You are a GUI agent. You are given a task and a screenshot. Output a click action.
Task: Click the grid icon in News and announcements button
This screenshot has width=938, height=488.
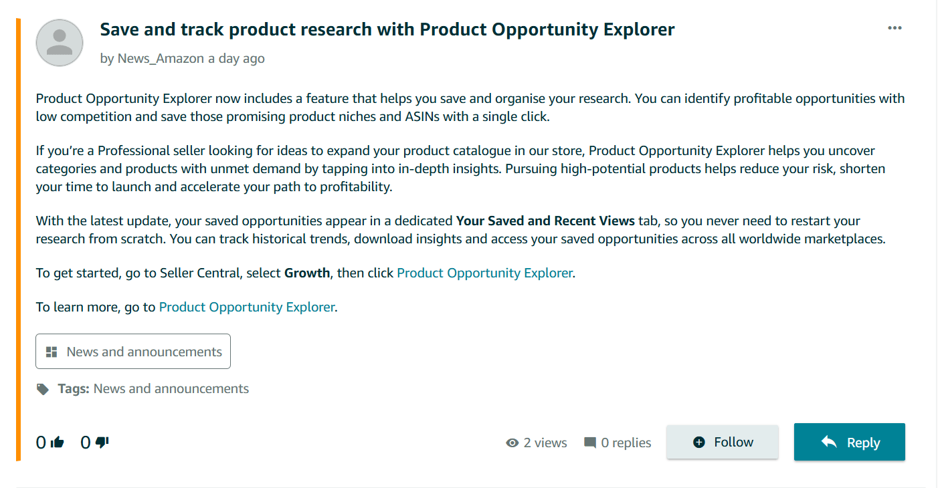[x=52, y=352]
